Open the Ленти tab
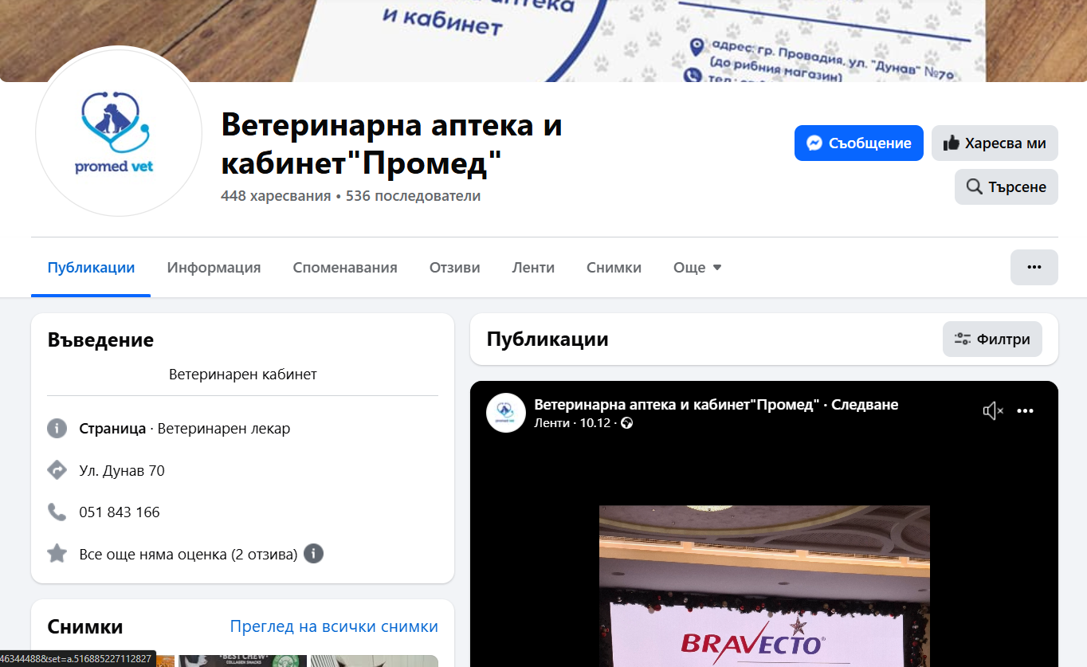Viewport: 1087px width, 667px height. (533, 268)
